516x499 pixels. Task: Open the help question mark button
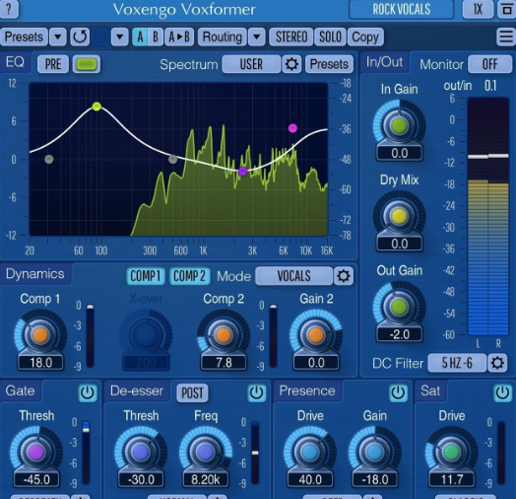[9, 9]
